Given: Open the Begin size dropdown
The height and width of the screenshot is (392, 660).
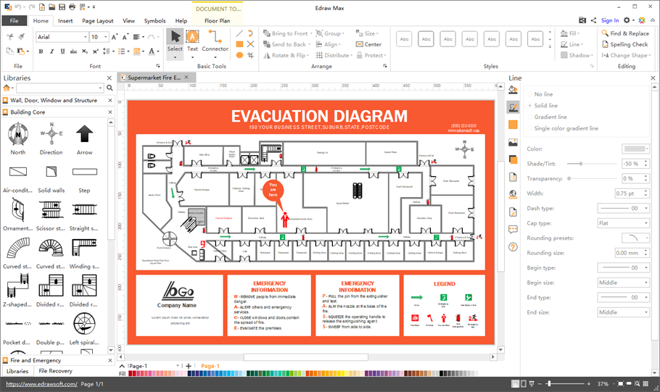Looking at the screenshot, I should coord(623,283).
